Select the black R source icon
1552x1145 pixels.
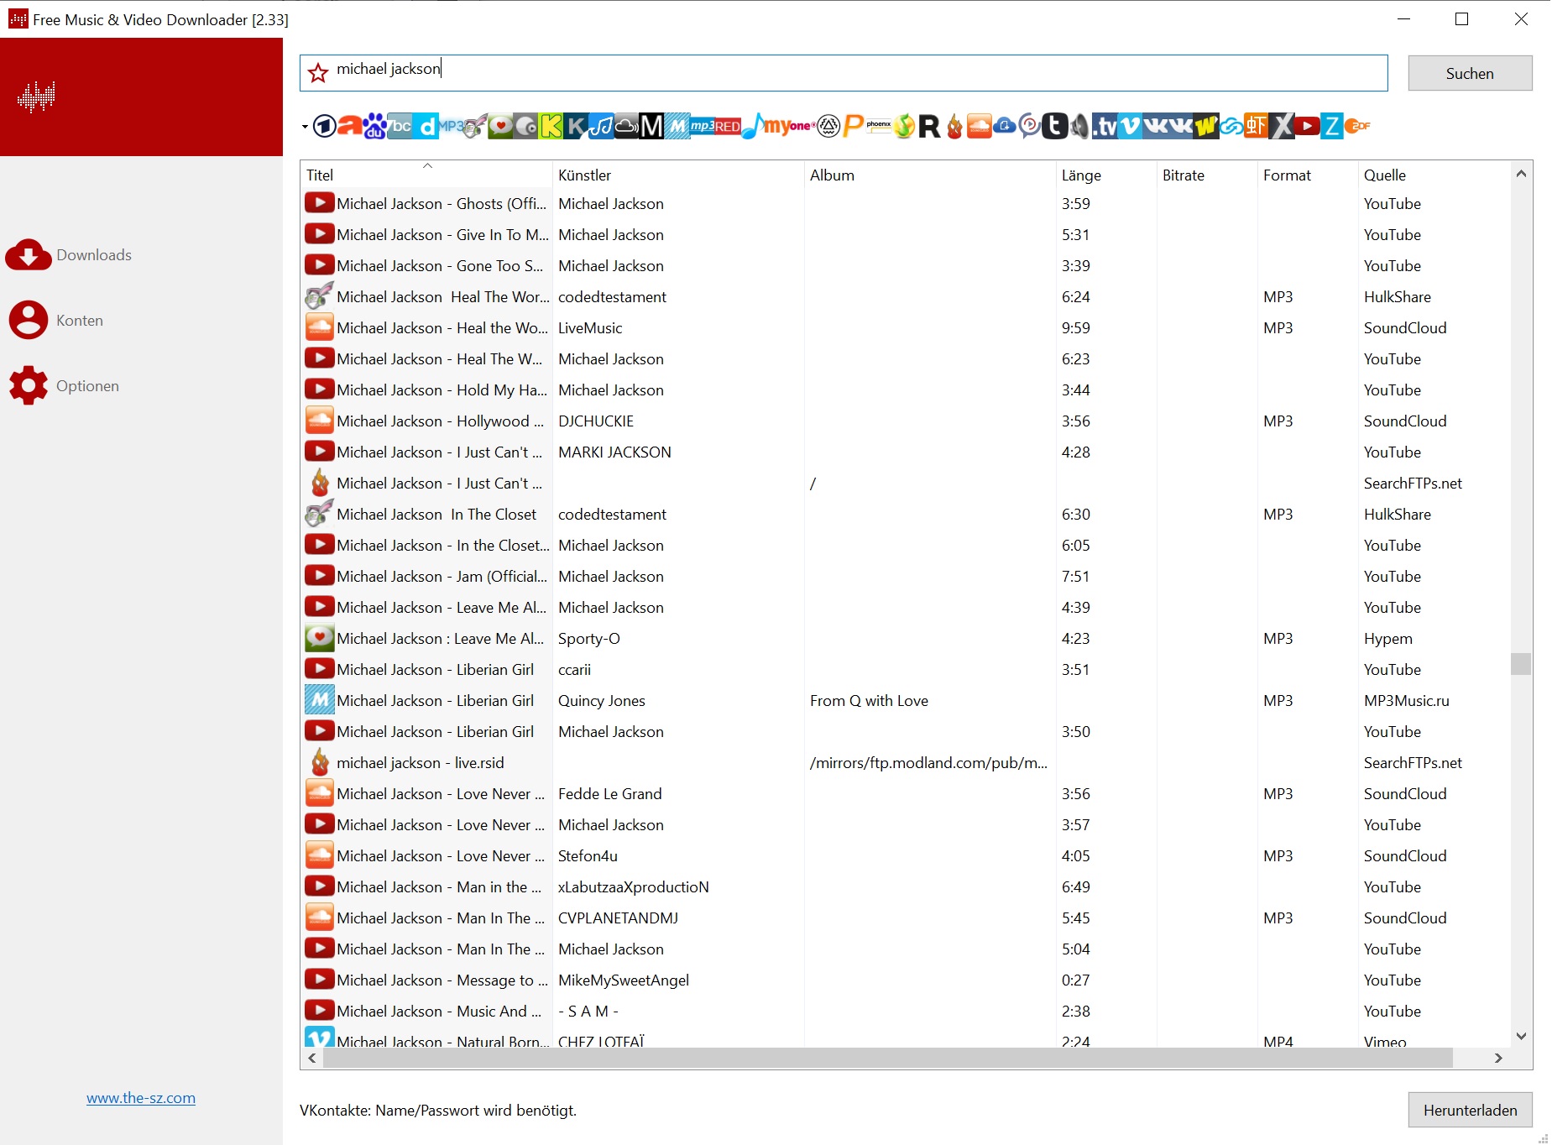tap(929, 126)
